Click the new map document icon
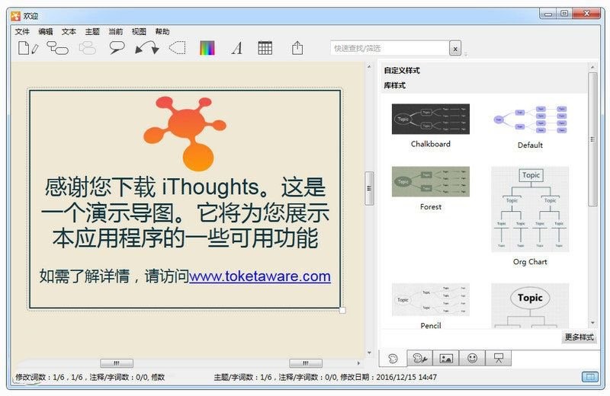Screen dimensions: 610x396 (x=28, y=49)
